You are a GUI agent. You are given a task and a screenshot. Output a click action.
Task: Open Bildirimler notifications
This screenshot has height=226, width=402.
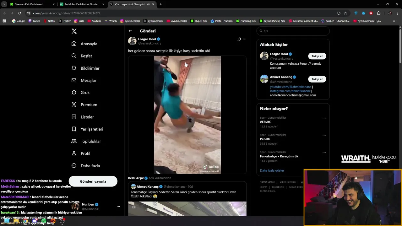point(85,68)
